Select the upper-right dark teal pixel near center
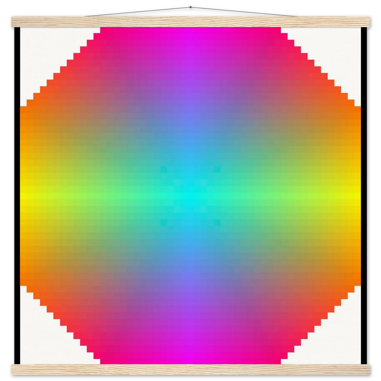 point(217,169)
